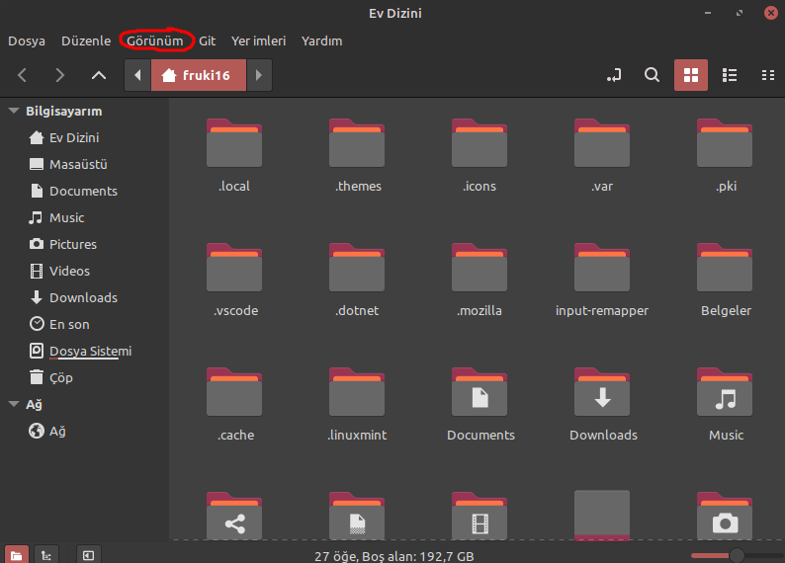The width and height of the screenshot is (785, 563).
Task: Switch to list view
Action: (730, 75)
